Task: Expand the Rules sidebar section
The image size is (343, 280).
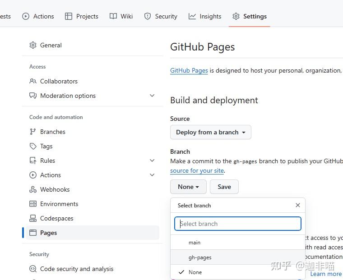Action: pos(152,161)
